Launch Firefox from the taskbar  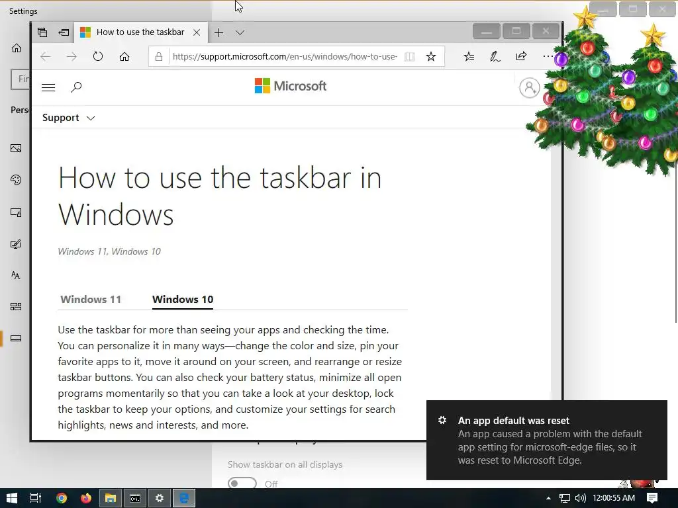pyautogui.click(x=86, y=498)
